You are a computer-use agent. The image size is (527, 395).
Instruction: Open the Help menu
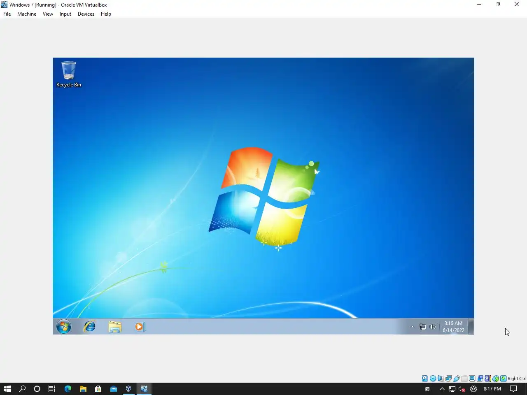pos(106,14)
